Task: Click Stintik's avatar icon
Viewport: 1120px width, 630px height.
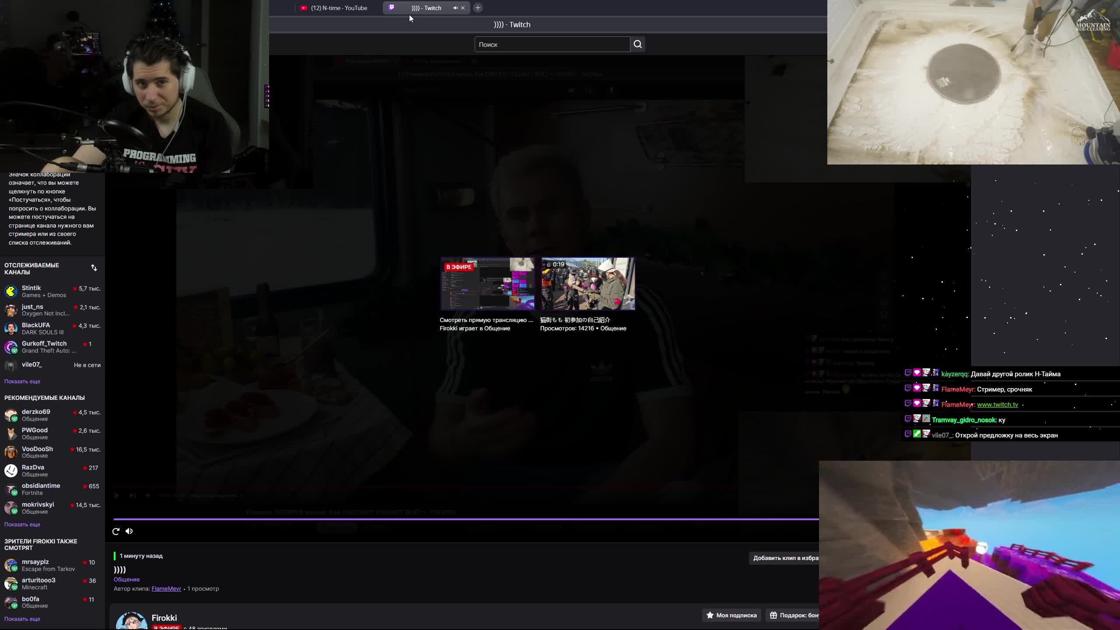Action: 11,291
